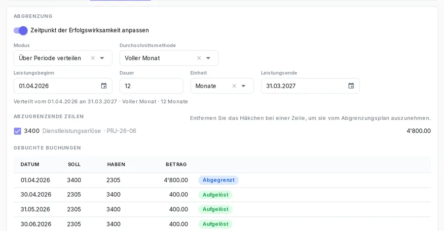Click the Leistungsbeginn date field

(x=63, y=86)
